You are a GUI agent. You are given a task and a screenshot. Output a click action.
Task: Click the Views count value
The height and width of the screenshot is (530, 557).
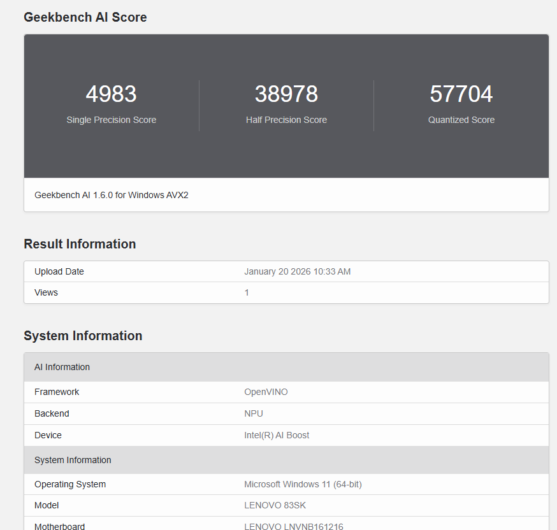(x=247, y=292)
